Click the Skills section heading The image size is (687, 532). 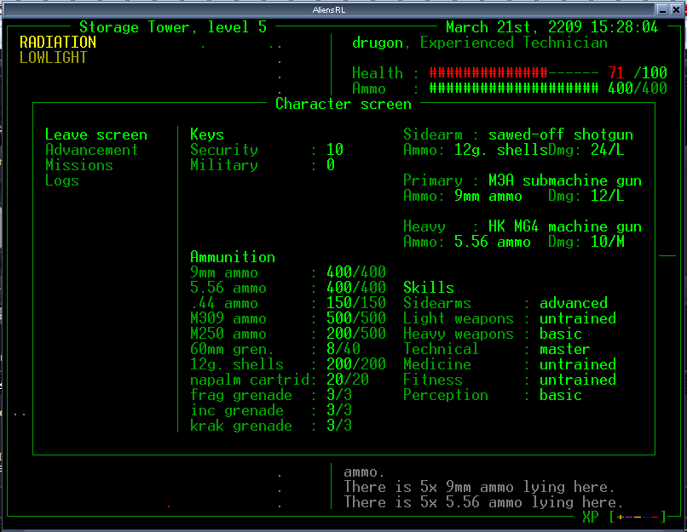(429, 288)
